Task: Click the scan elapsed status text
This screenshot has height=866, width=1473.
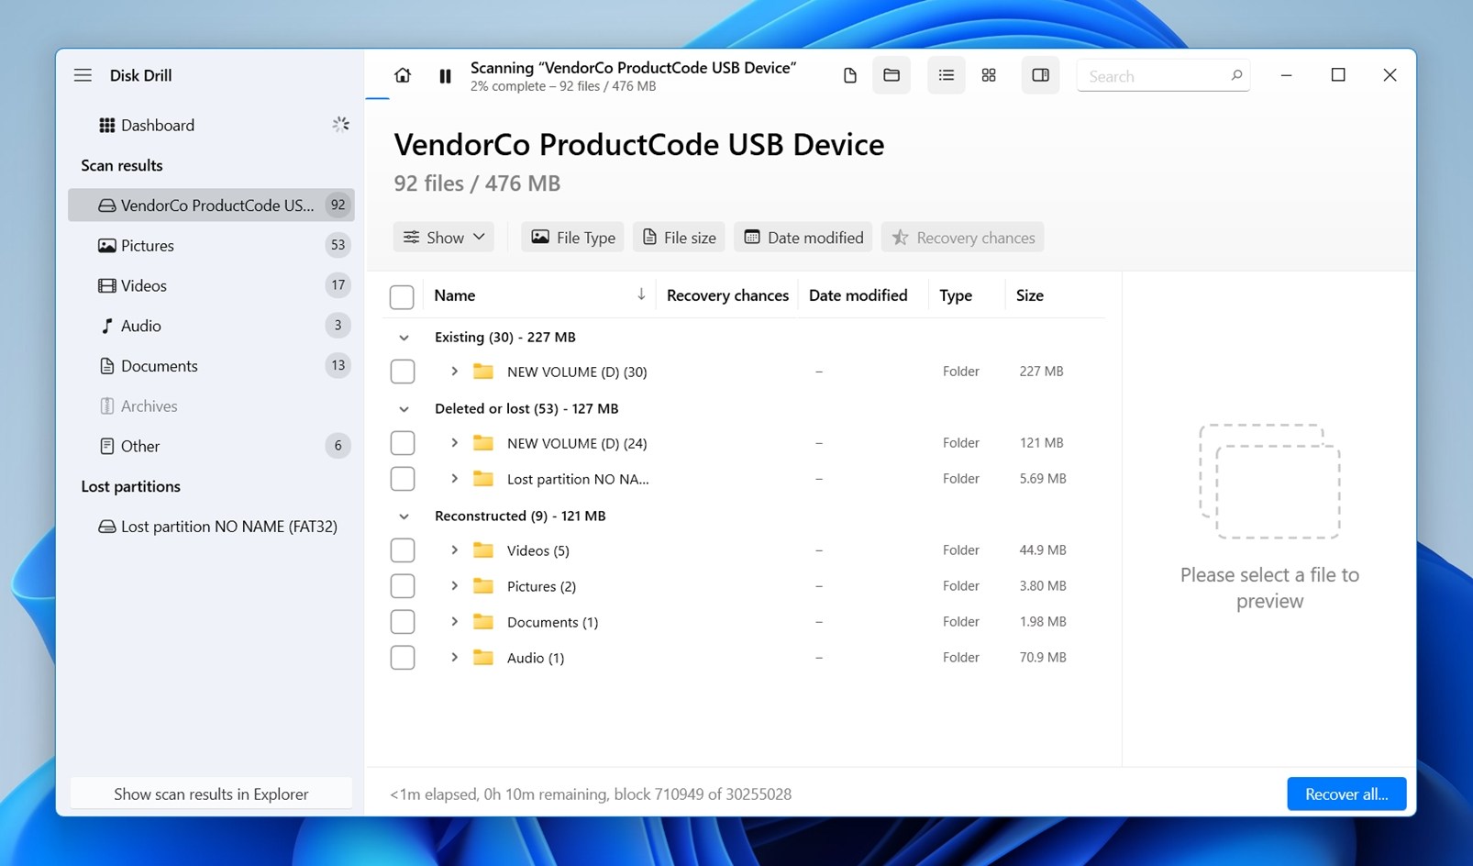Action: (x=591, y=794)
